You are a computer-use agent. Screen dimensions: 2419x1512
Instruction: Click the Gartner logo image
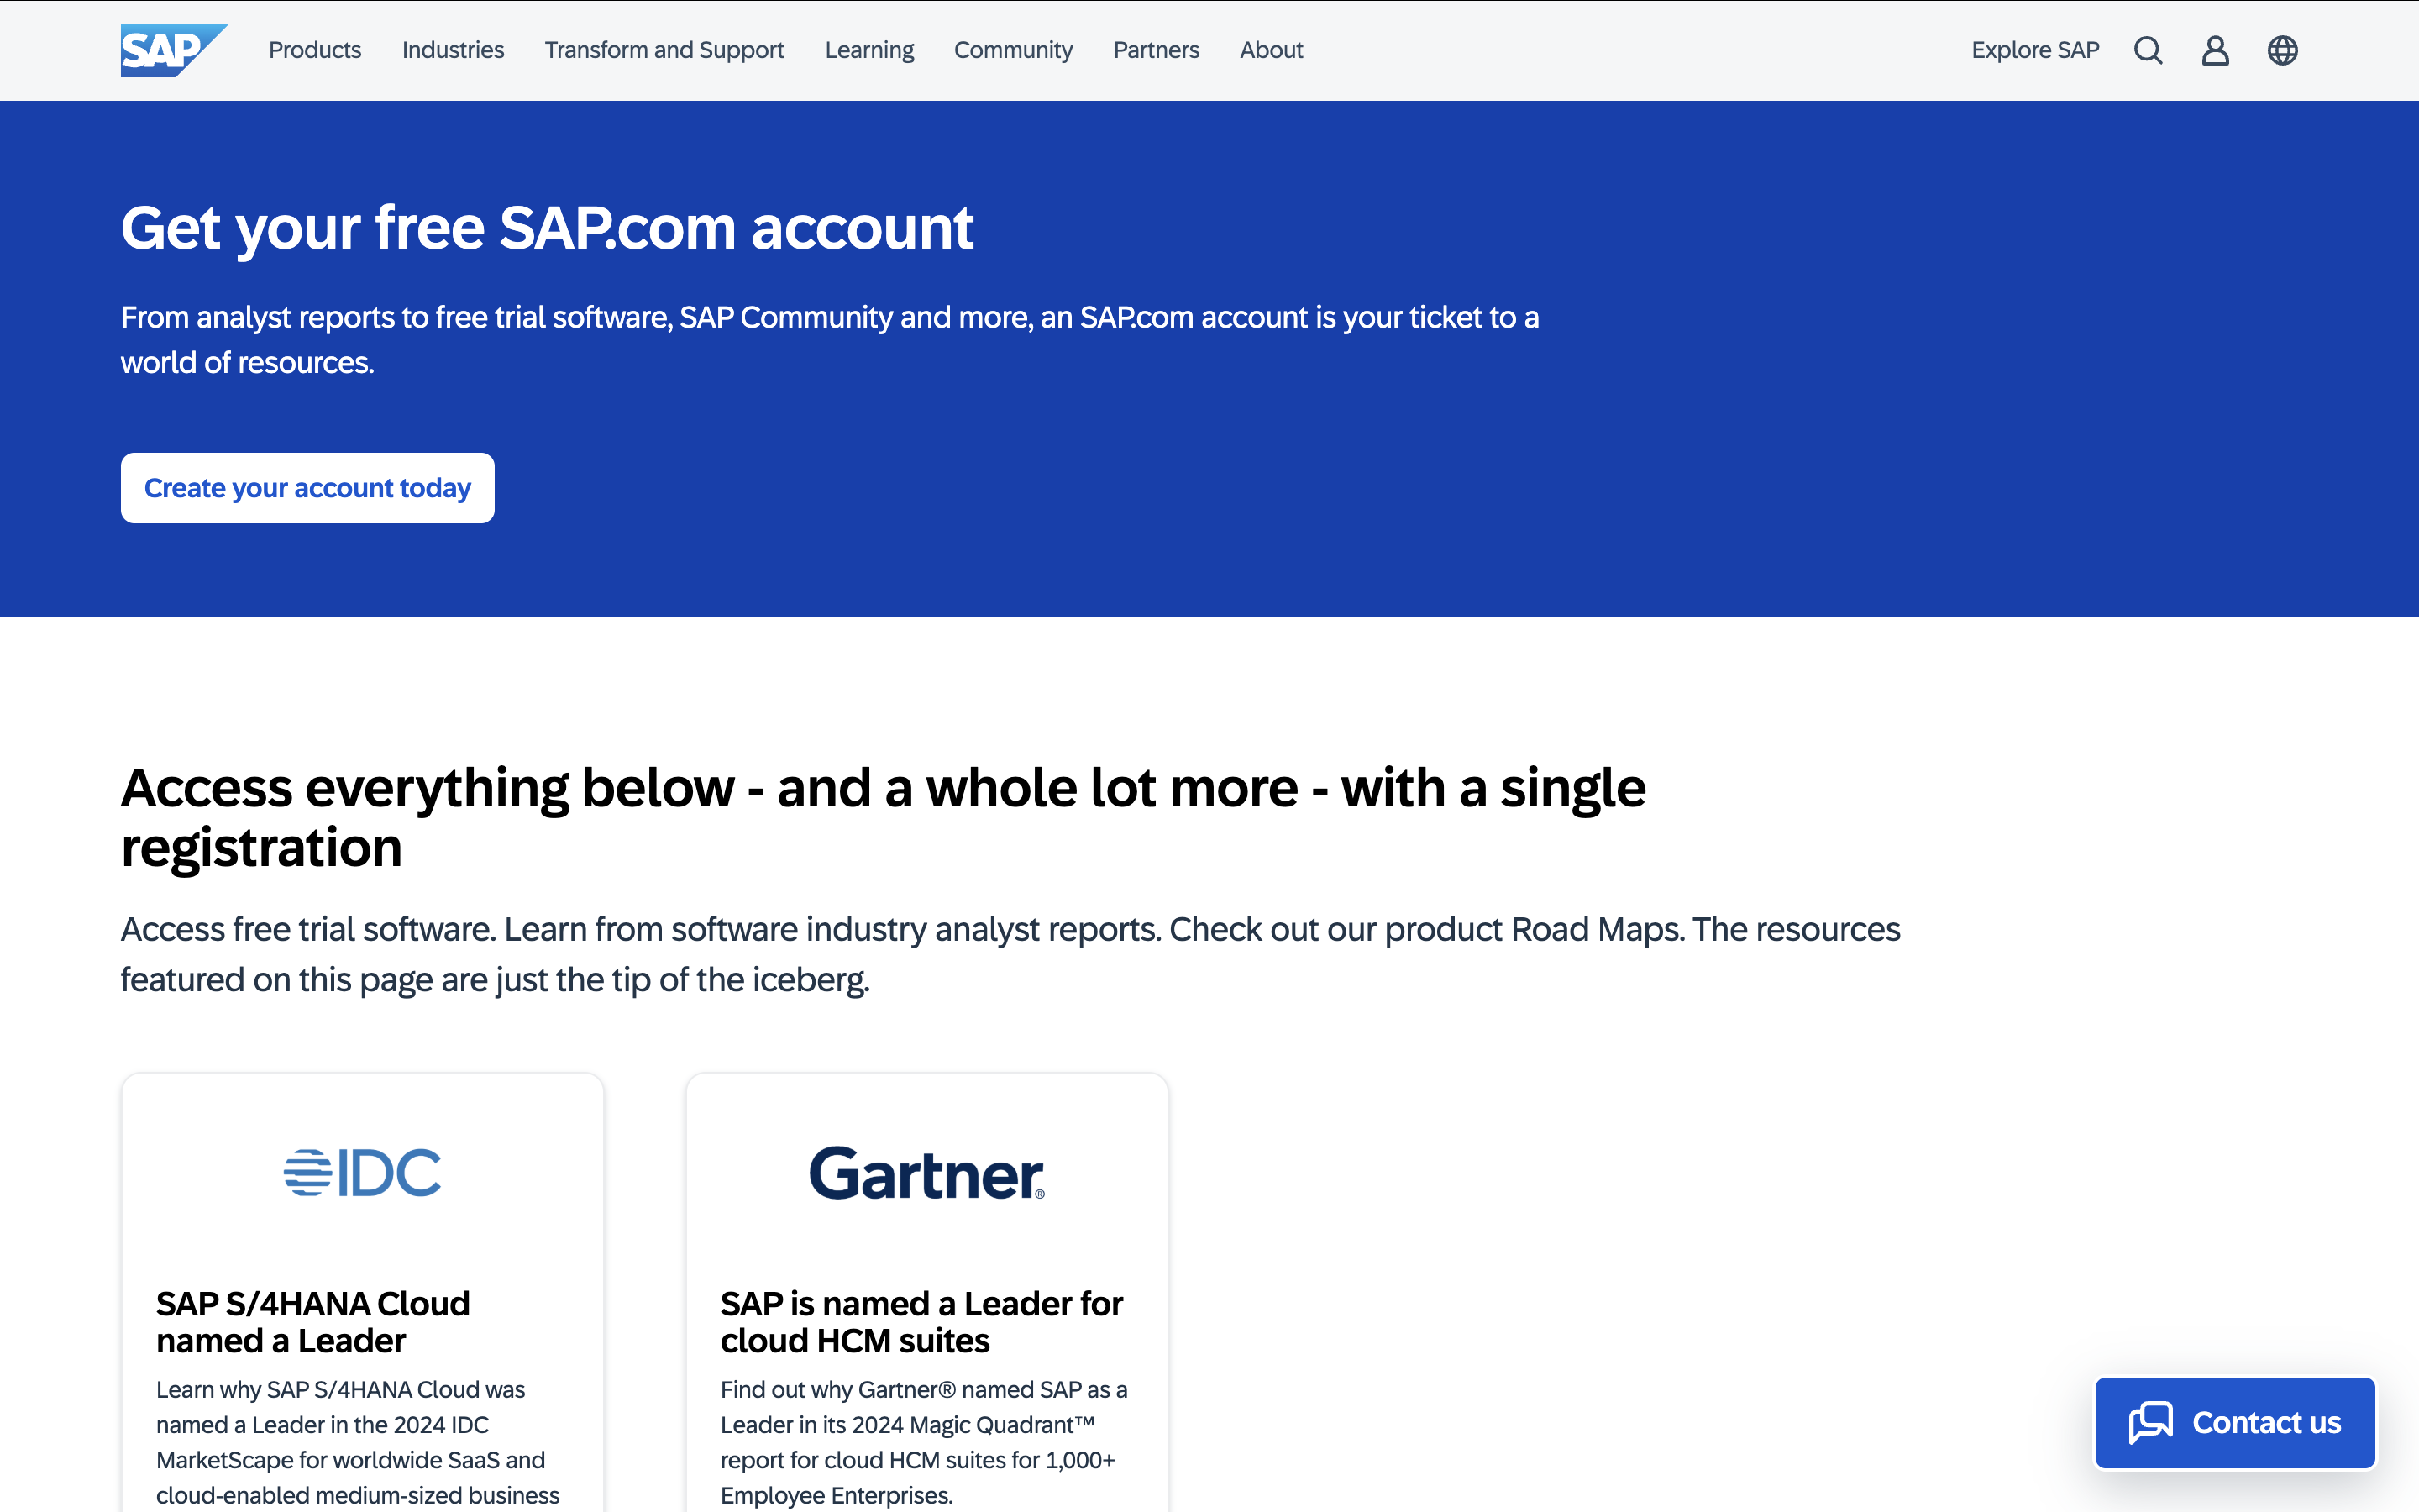click(926, 1173)
